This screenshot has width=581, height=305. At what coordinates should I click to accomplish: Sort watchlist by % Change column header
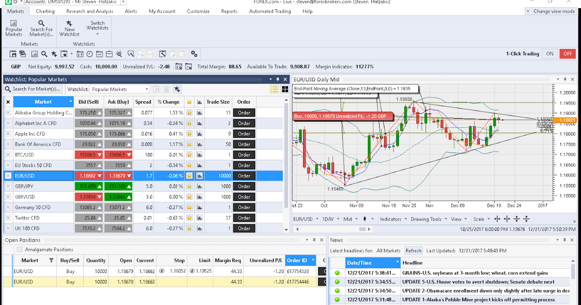[x=168, y=102]
